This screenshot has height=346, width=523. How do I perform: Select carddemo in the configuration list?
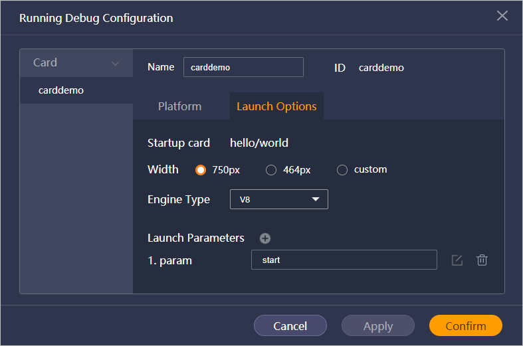[76, 90]
